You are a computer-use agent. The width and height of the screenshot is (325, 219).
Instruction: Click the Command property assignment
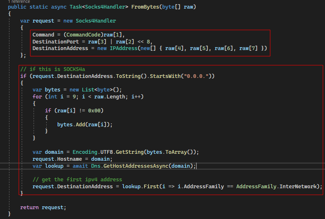click(43, 35)
